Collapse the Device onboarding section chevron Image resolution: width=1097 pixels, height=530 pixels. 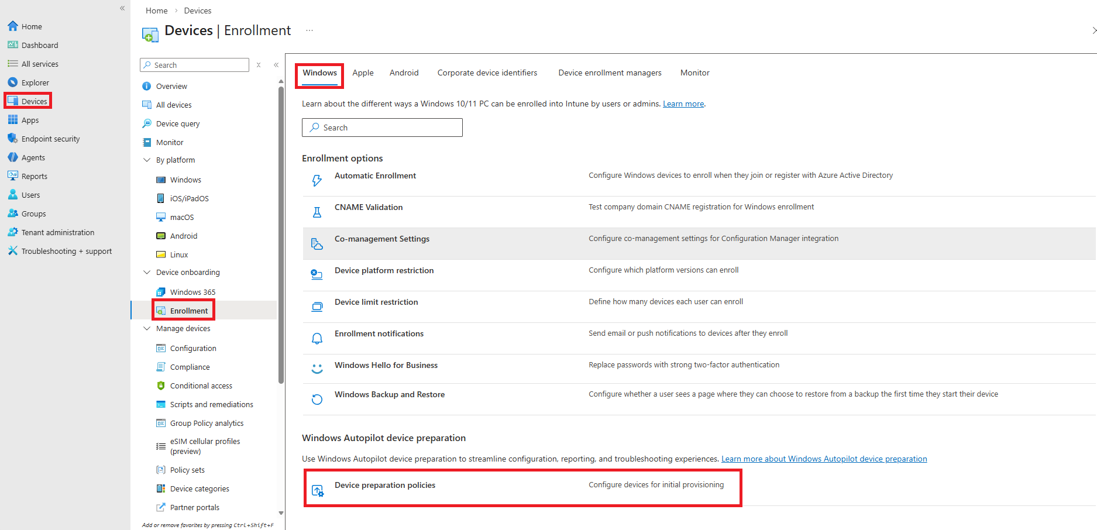147,272
